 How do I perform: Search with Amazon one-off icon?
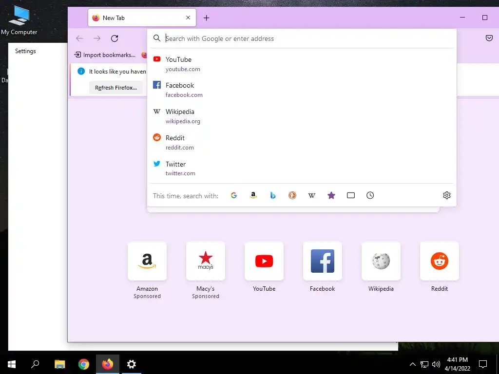coord(253,195)
